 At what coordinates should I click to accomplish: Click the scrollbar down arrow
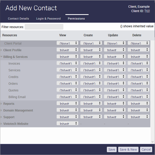click(152, 142)
